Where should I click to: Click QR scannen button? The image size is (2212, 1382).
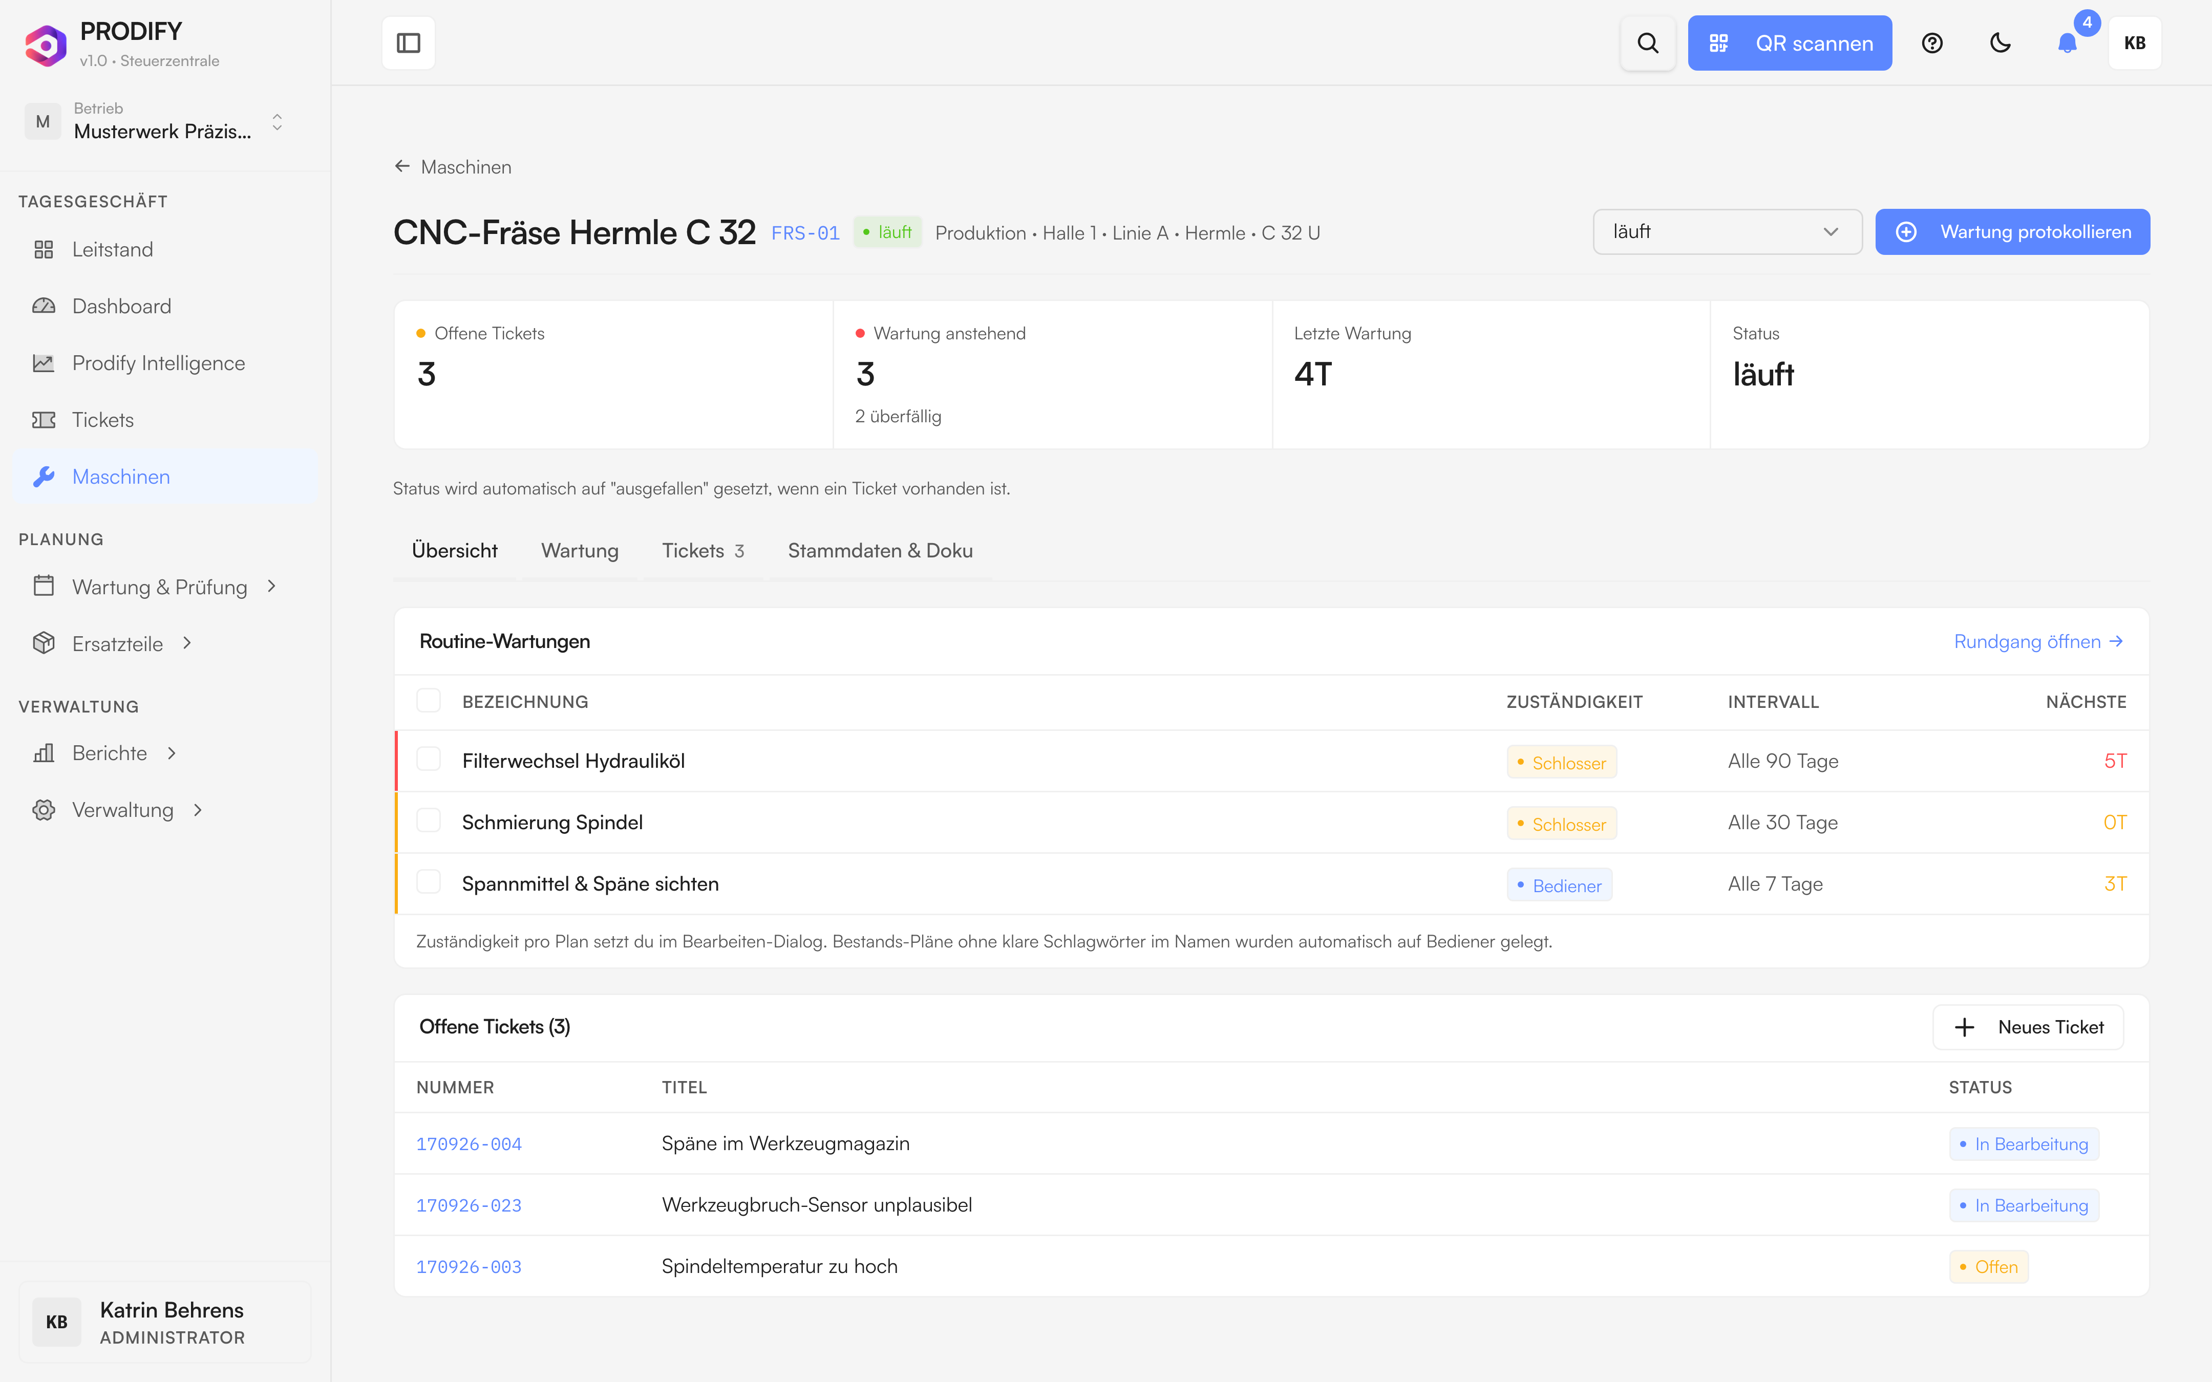pyautogui.click(x=1789, y=43)
